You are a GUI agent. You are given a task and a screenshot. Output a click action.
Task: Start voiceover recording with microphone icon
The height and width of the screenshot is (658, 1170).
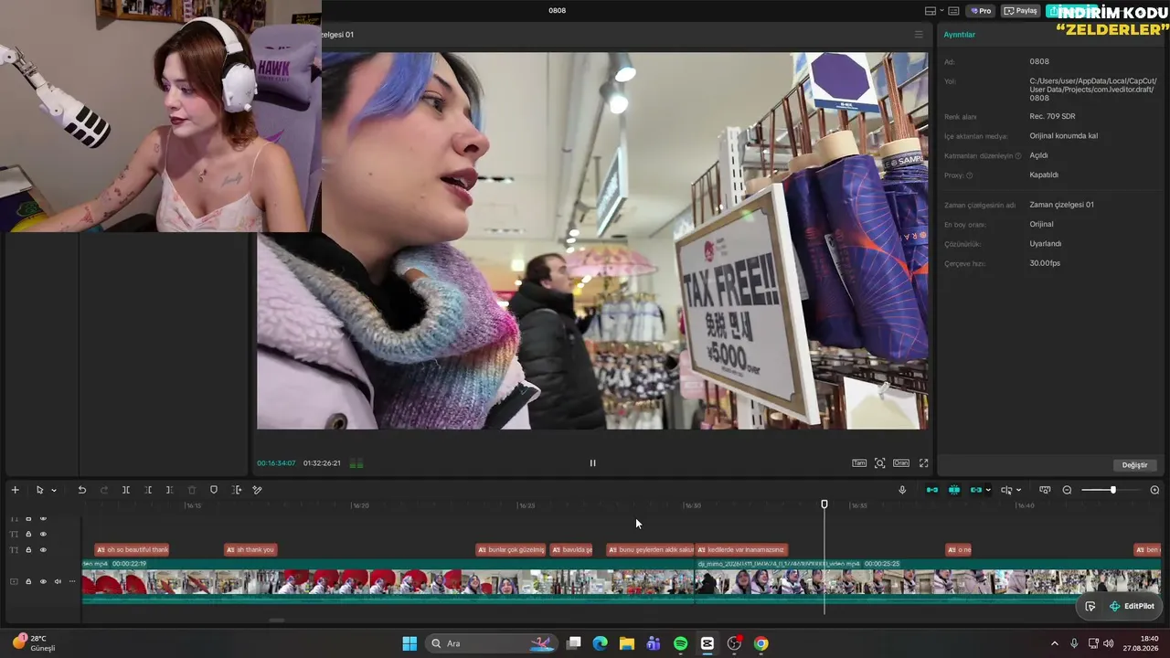[x=902, y=490]
